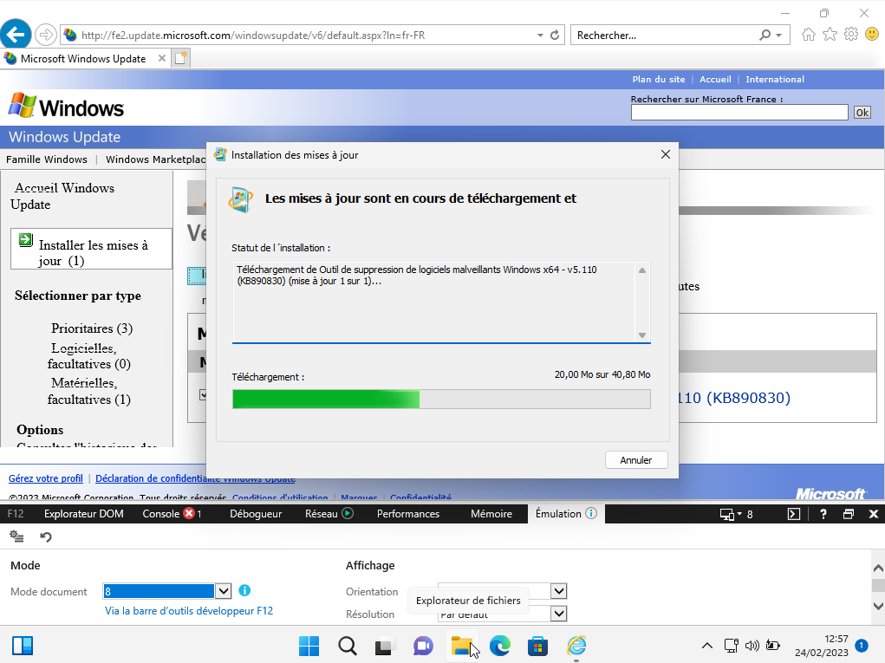Switch to the Réseau tab
This screenshot has height=663, width=885.
tap(329, 513)
